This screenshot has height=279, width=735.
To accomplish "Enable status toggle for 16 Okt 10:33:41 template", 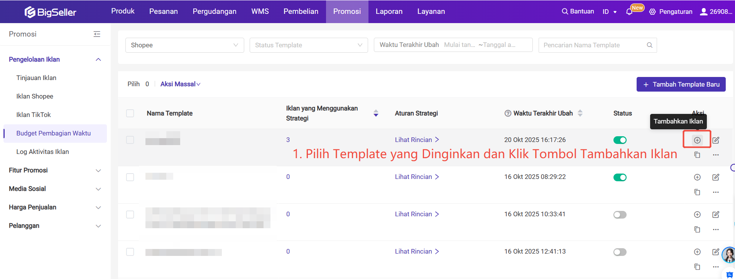I will point(620,215).
